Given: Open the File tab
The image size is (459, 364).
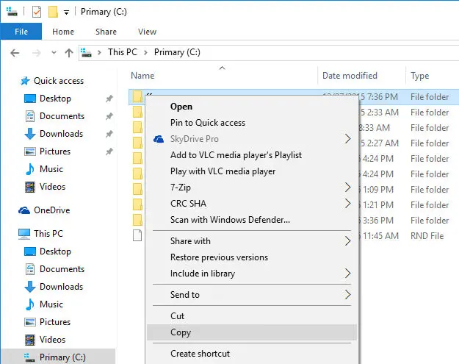Looking at the screenshot, I should point(21,32).
